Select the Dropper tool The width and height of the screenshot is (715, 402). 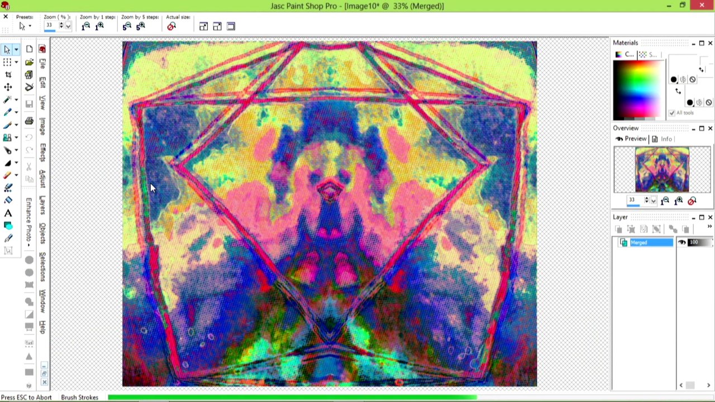coord(7,112)
